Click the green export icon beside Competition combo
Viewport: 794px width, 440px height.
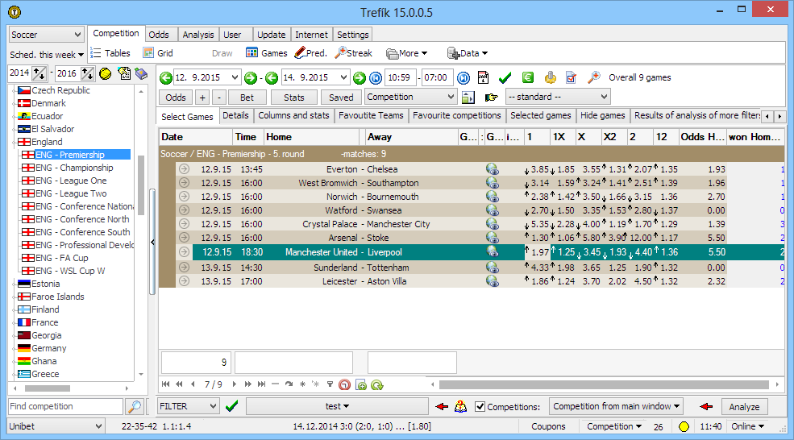pos(468,98)
